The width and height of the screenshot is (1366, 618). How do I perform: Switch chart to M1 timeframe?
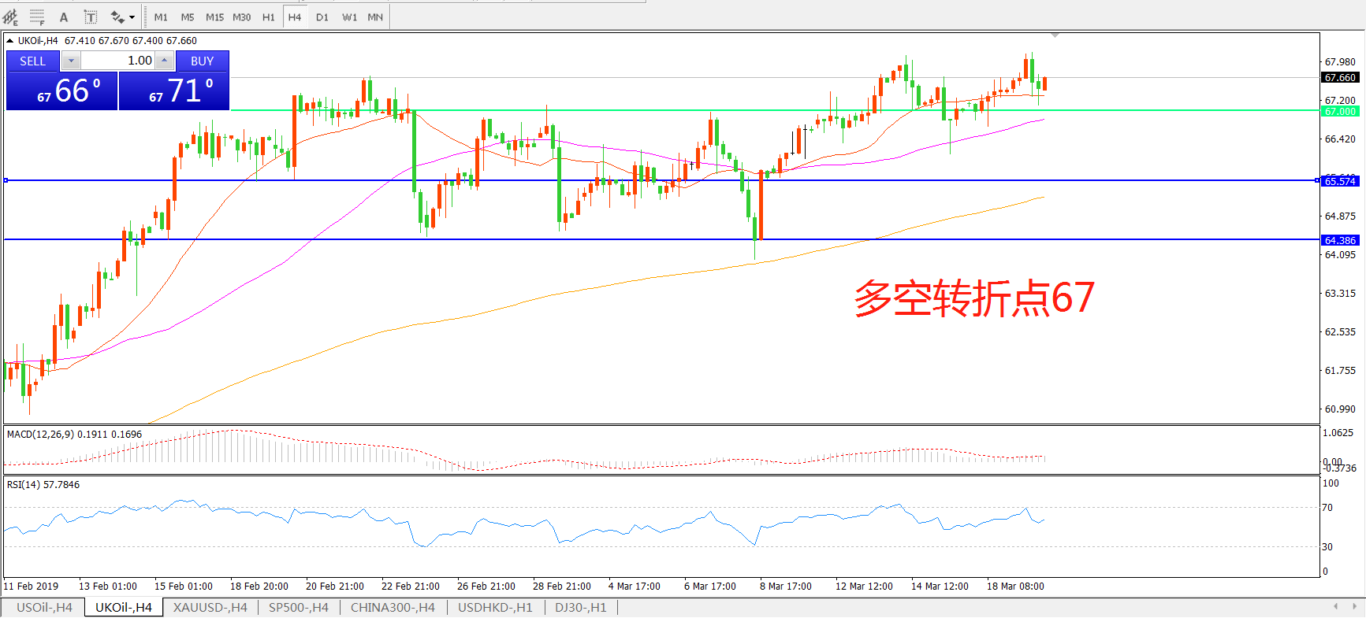coord(161,17)
